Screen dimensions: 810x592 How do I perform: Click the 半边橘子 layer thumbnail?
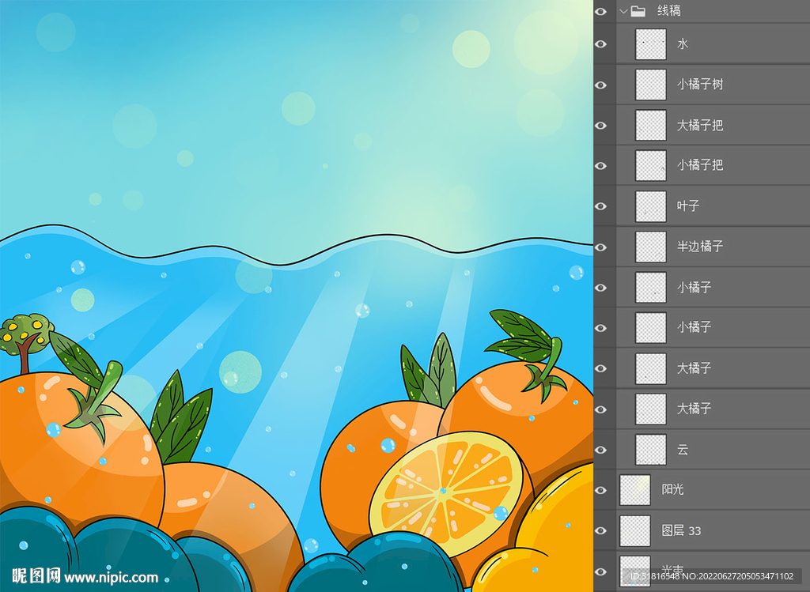[651, 247]
